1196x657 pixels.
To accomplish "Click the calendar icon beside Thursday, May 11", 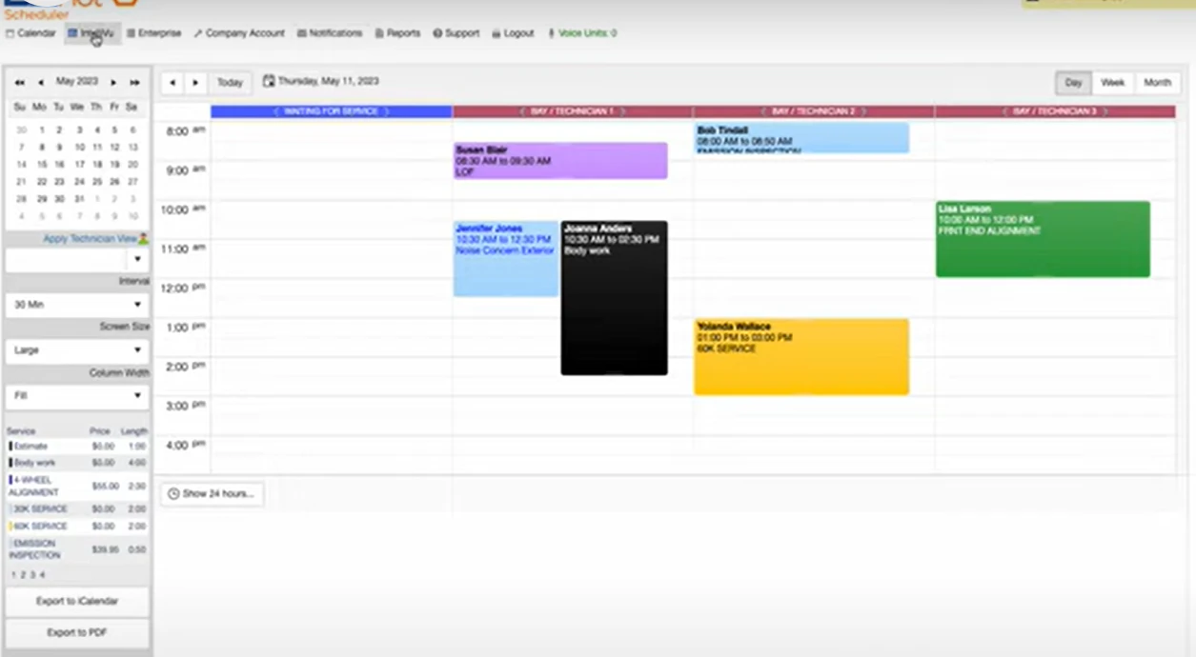I will coord(271,81).
